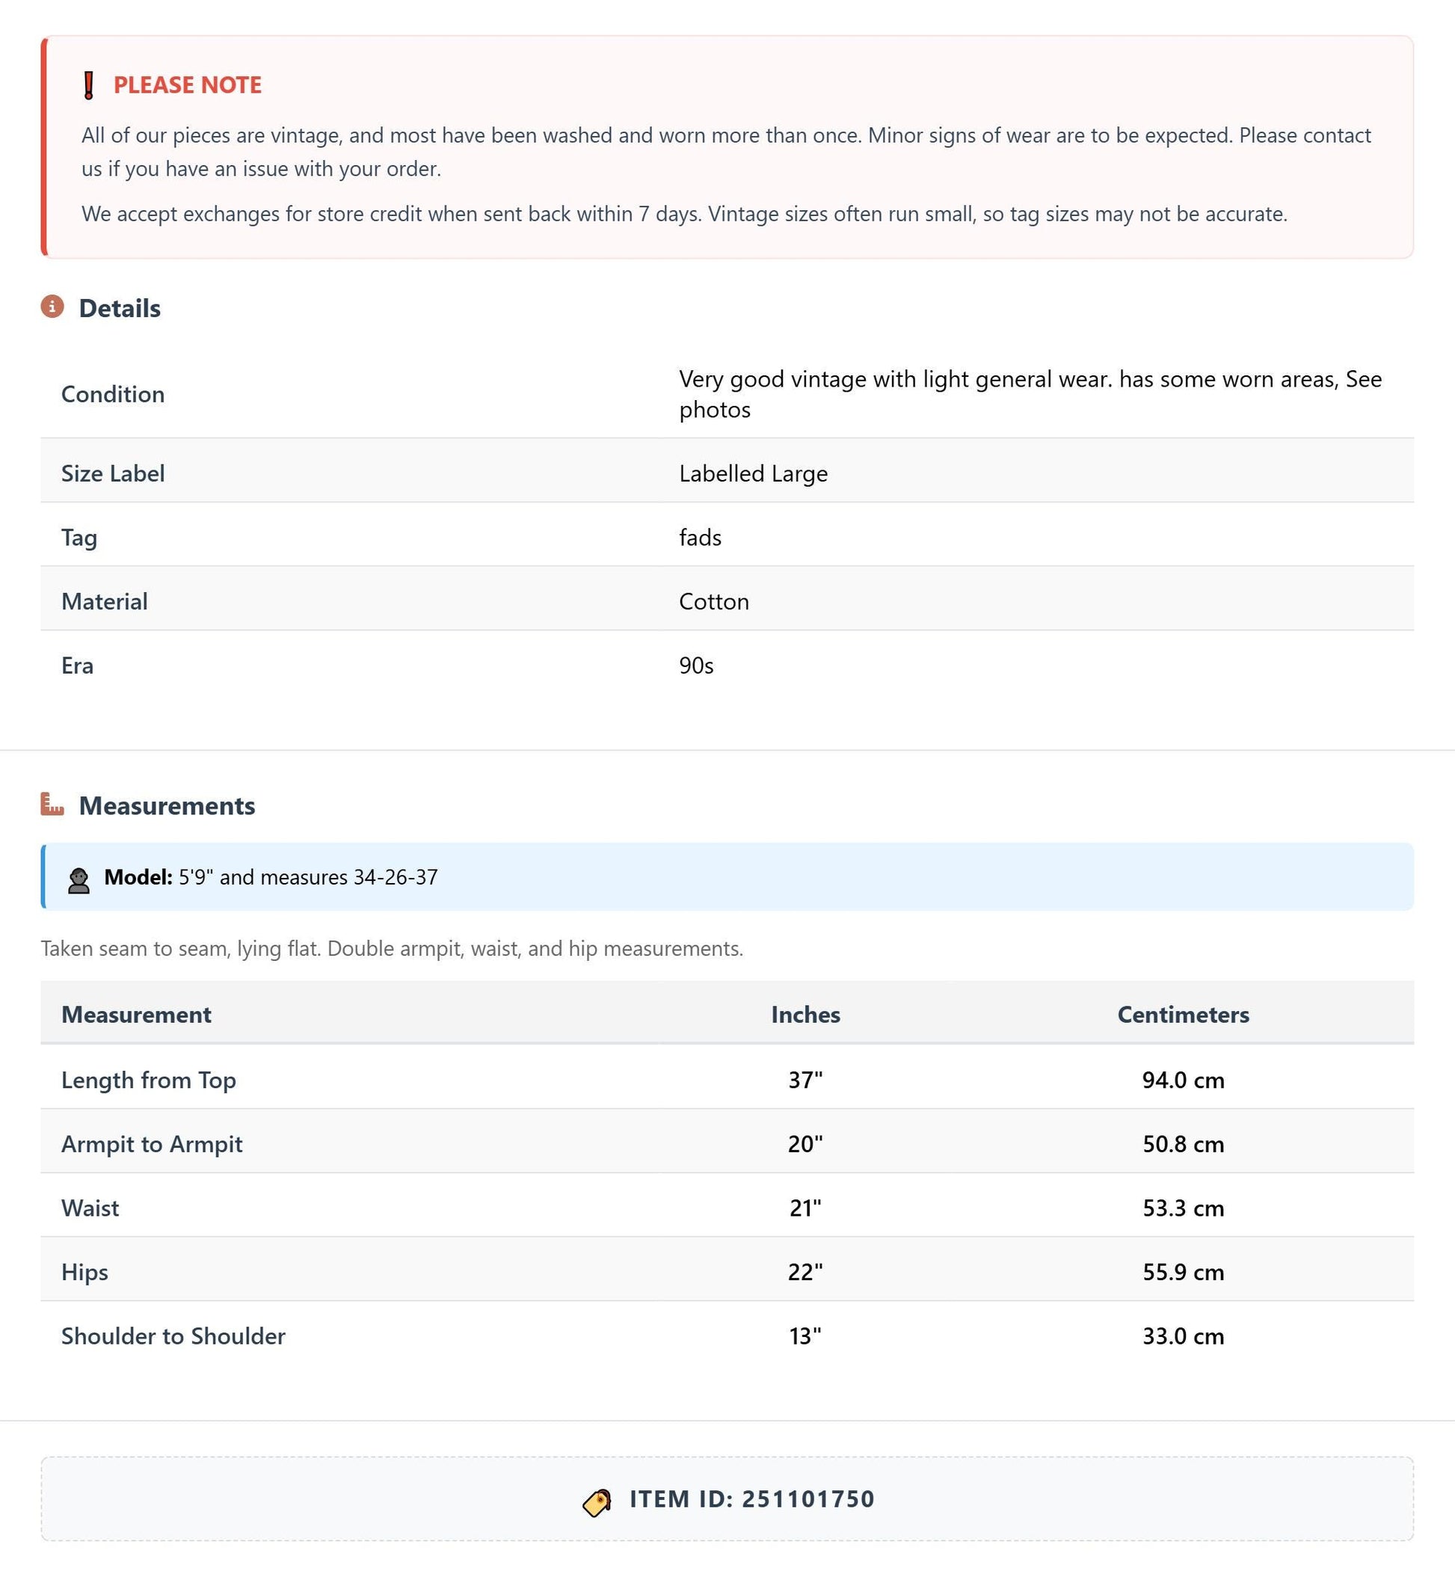Click the Length from Top row
The width and height of the screenshot is (1455, 1577).
point(727,1079)
